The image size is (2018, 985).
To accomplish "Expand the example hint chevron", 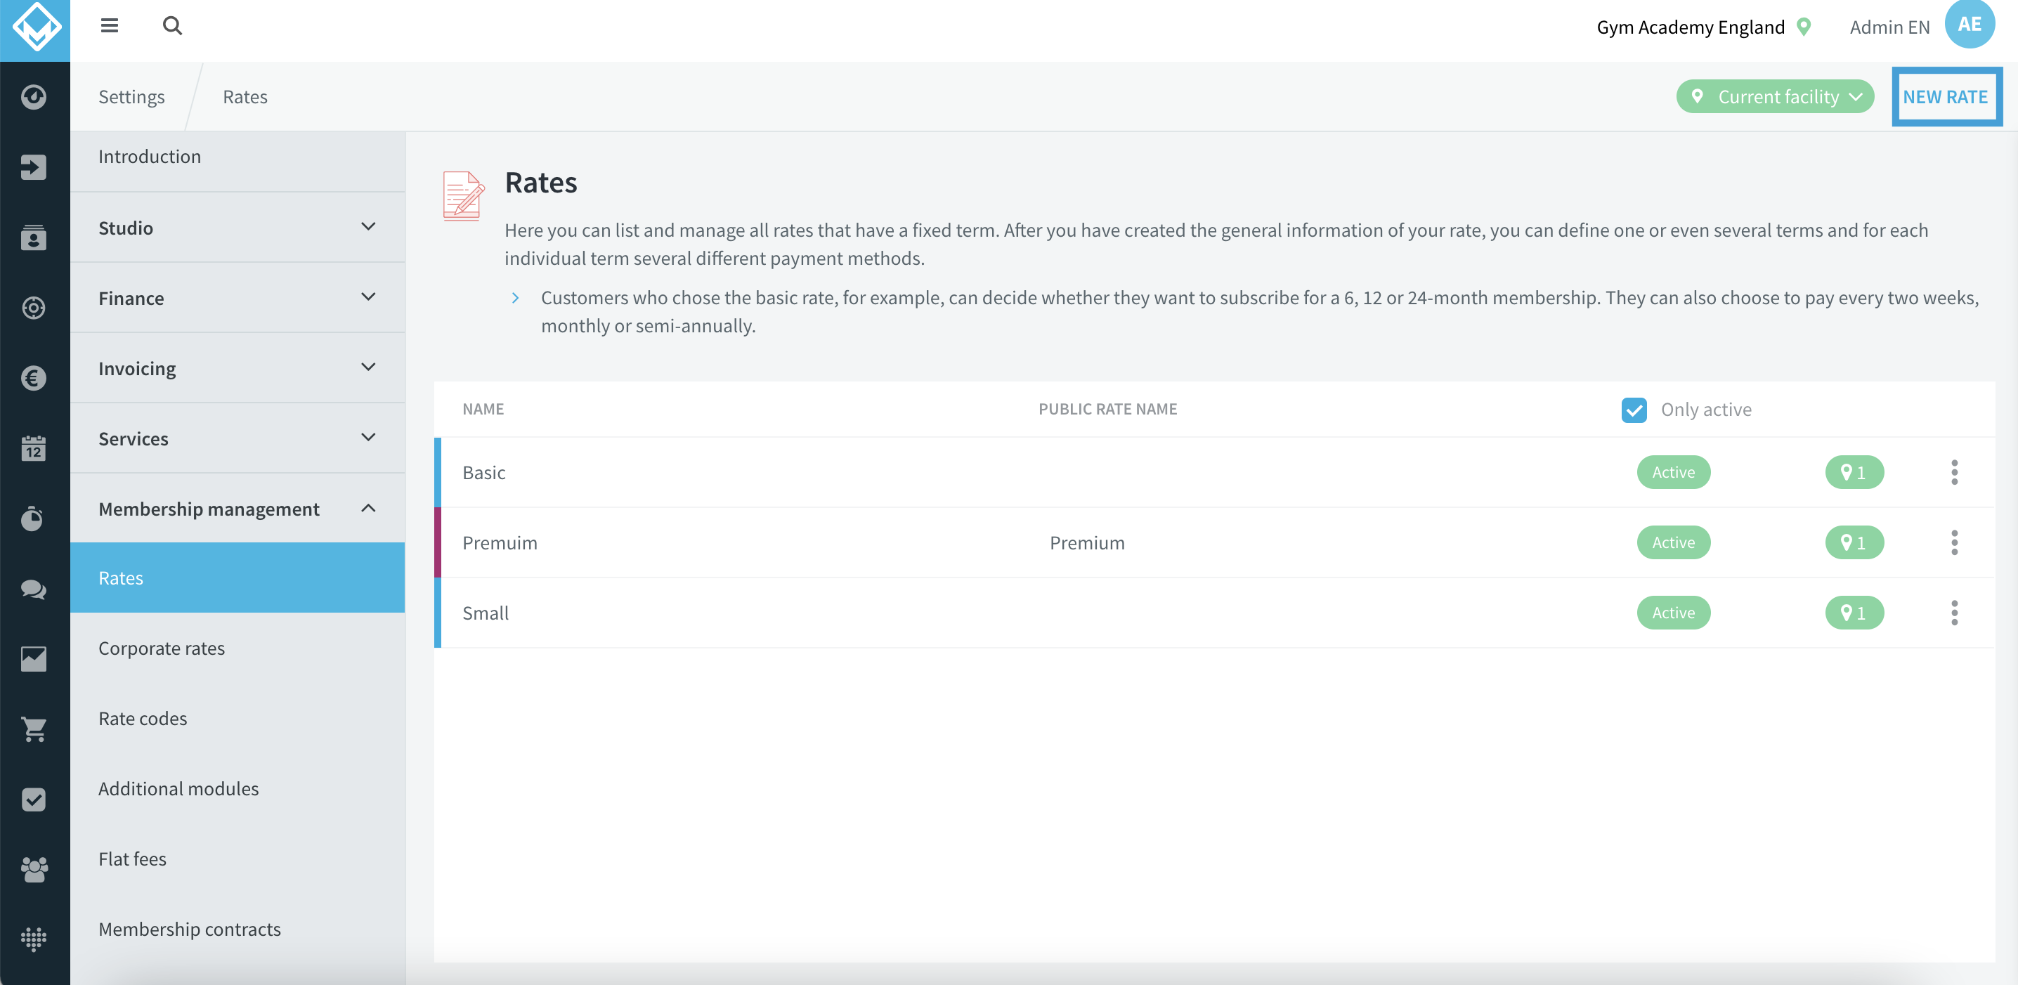I will [x=514, y=297].
